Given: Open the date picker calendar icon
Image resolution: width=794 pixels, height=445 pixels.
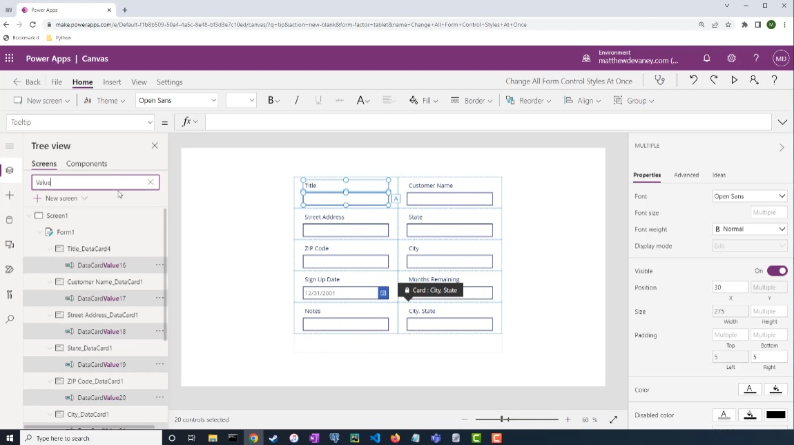Looking at the screenshot, I should (x=383, y=293).
